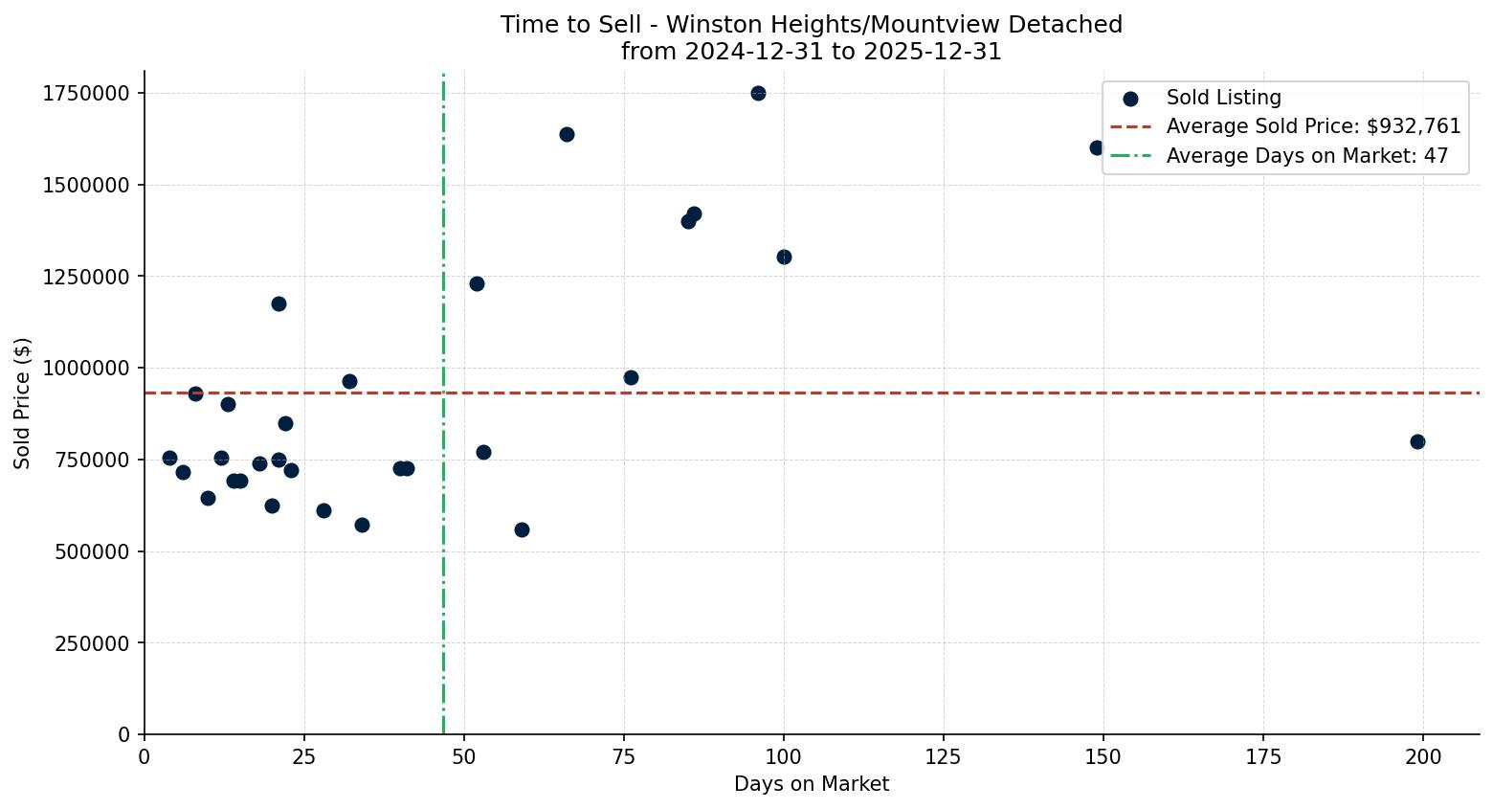1493x809 pixels.
Task: Click the highest priced data point near $1,750,000
Action: [758, 94]
